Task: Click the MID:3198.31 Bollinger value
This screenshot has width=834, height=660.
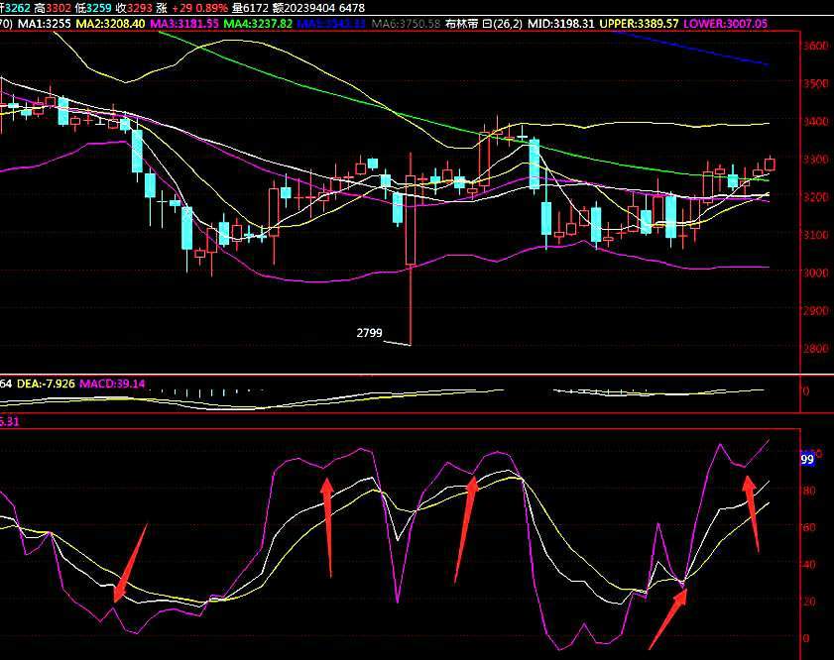Action: coord(561,24)
